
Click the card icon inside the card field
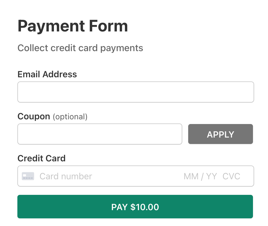point(28,176)
